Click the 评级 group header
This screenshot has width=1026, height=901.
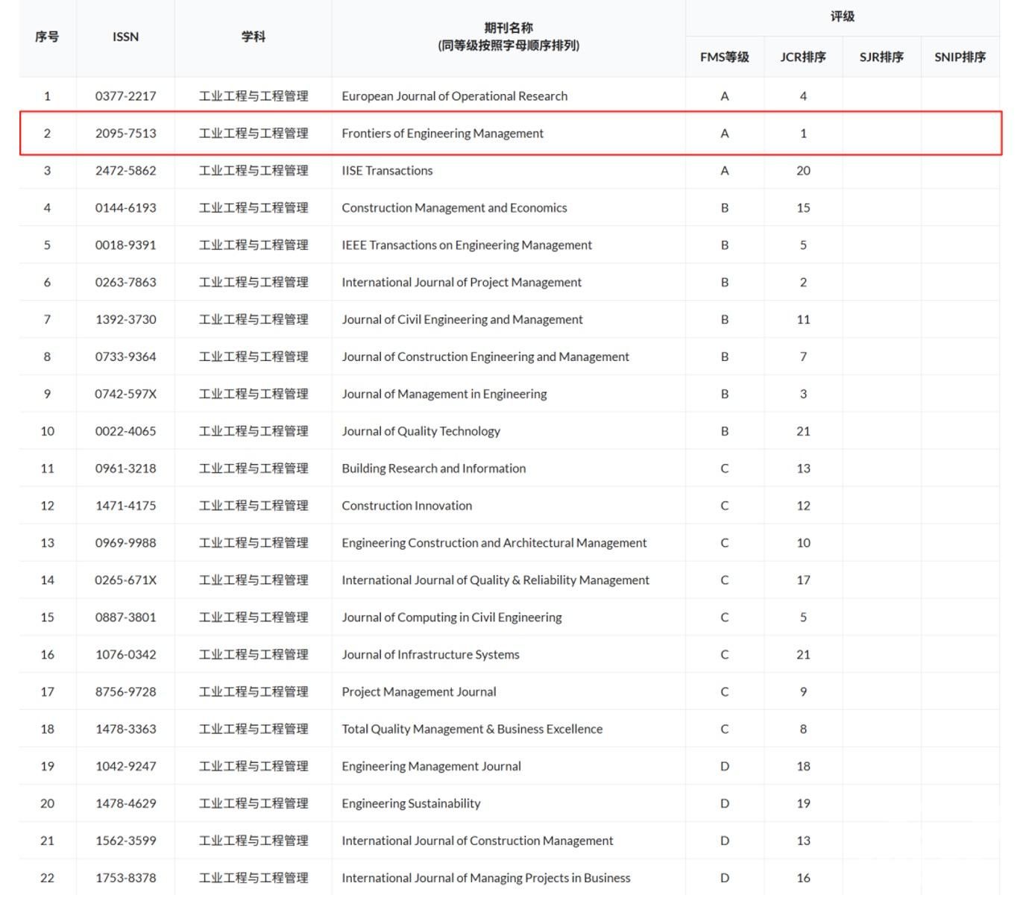coord(842,16)
